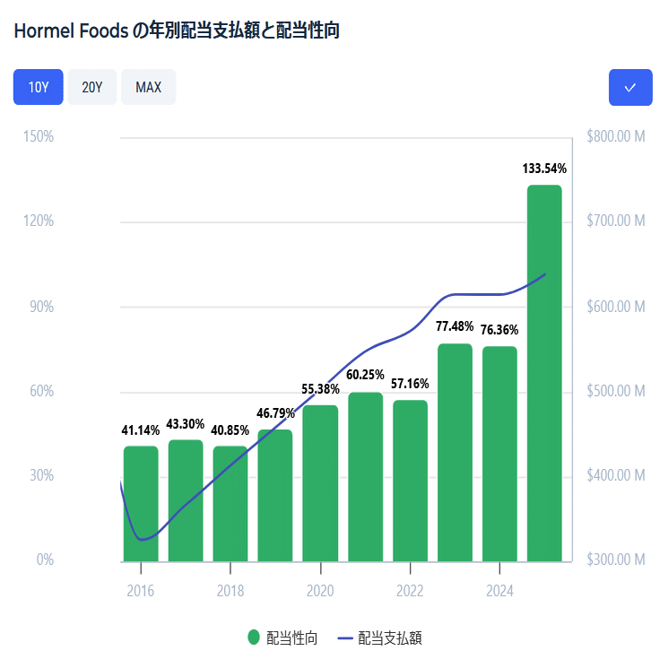The width and height of the screenshot is (668, 668).
Task: Click the green 配当性向 legend dot
Action: coord(254,638)
